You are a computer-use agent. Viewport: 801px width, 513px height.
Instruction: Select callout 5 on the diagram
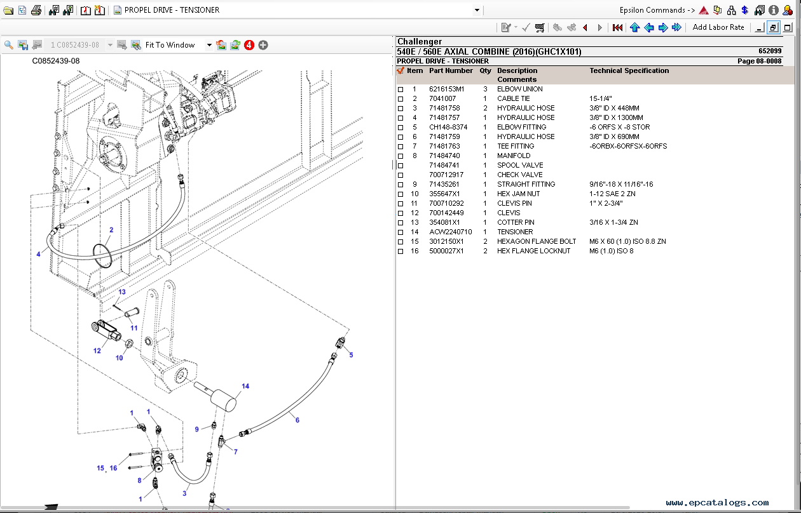(x=351, y=355)
